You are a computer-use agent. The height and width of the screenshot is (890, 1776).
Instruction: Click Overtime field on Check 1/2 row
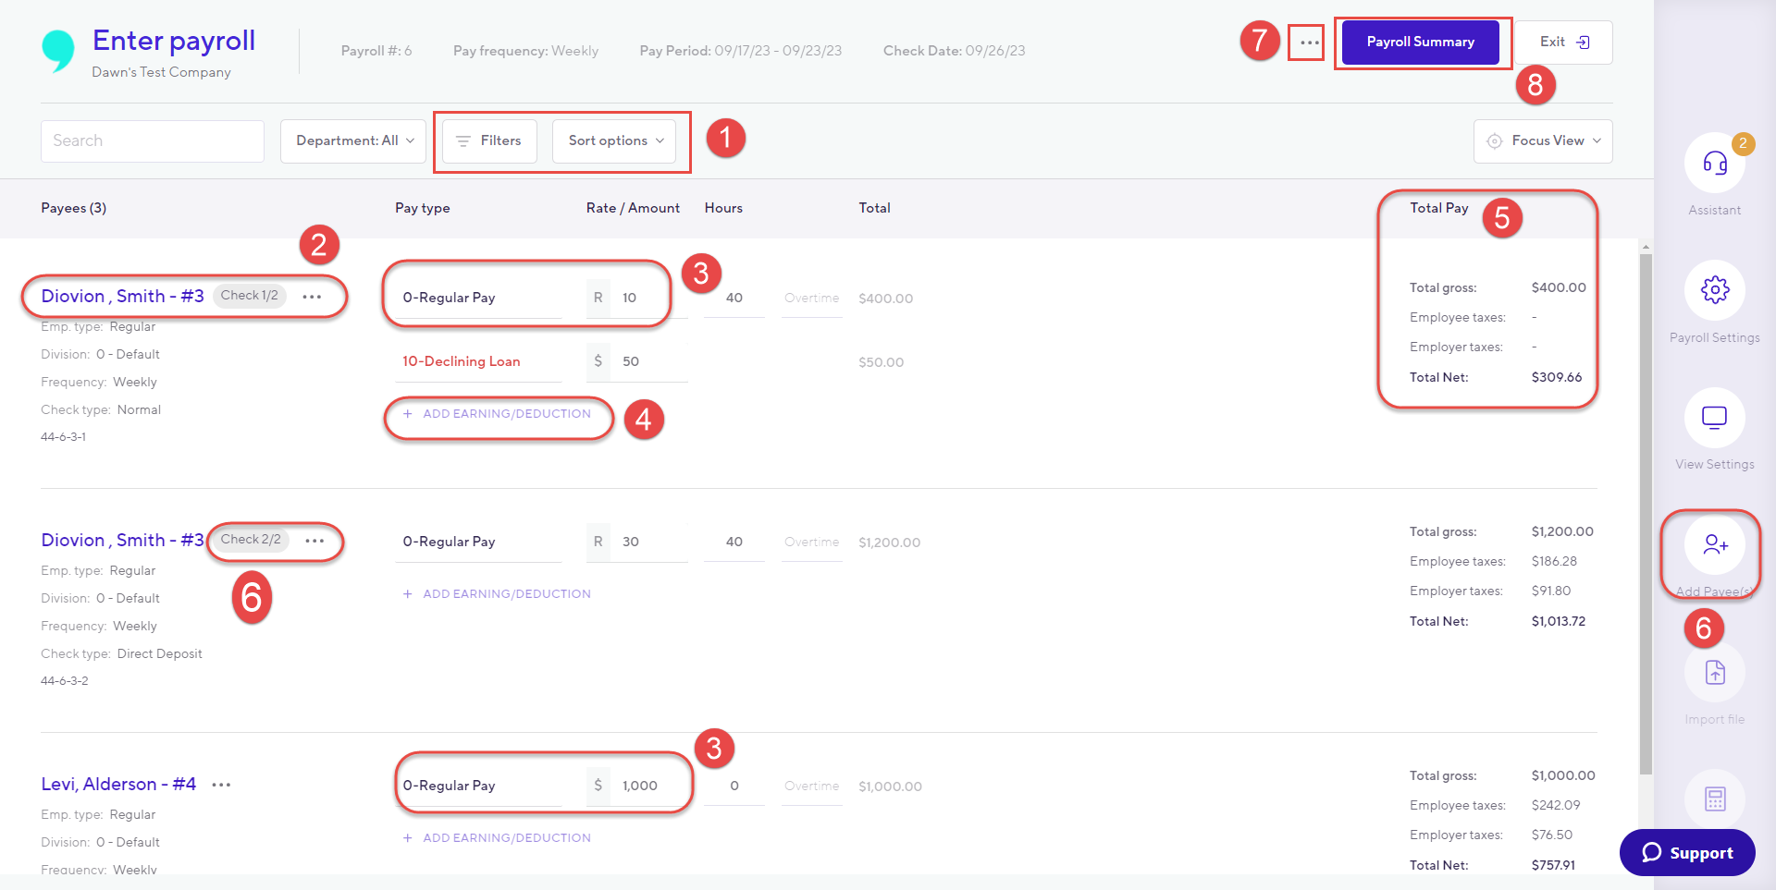coord(812,298)
